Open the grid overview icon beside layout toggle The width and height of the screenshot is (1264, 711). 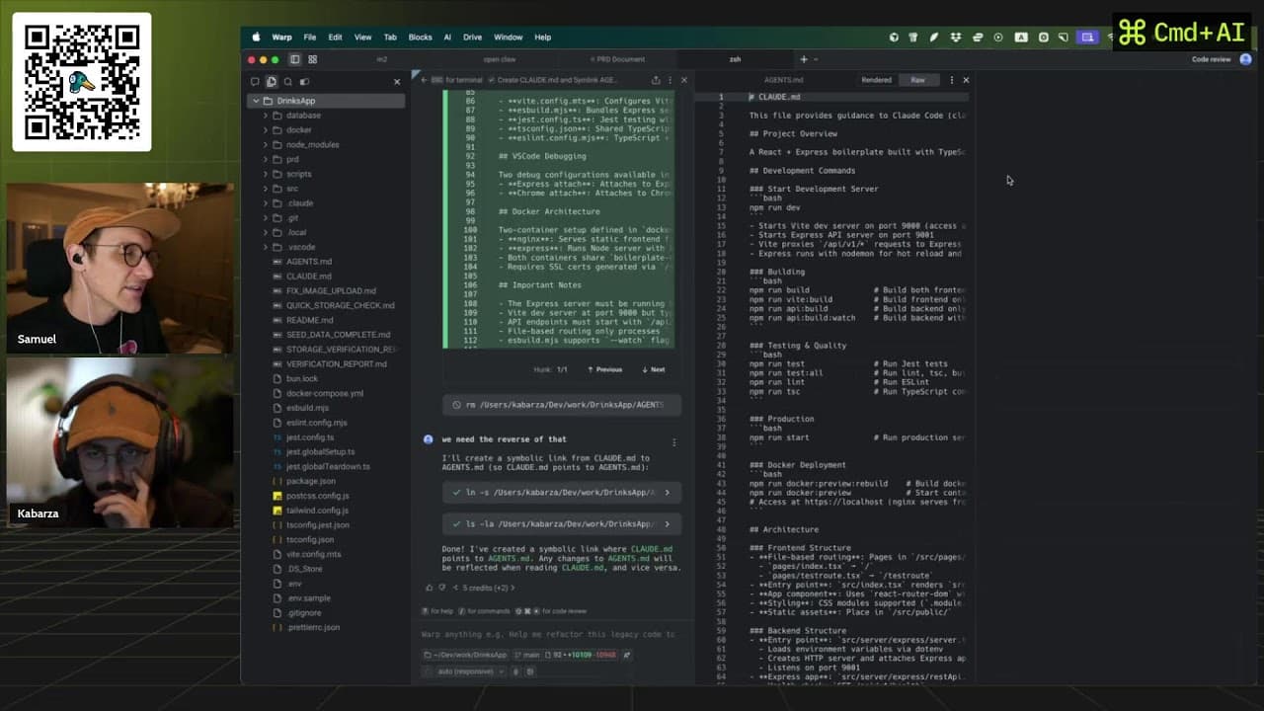pyautogui.click(x=312, y=59)
